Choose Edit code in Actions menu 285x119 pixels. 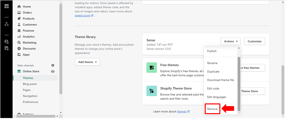coord(213,89)
